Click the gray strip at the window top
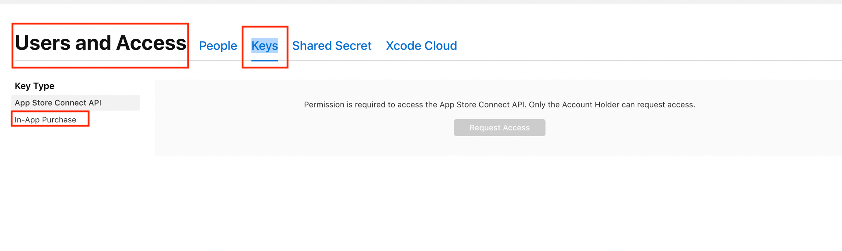The image size is (842, 251). click(x=421, y=1)
